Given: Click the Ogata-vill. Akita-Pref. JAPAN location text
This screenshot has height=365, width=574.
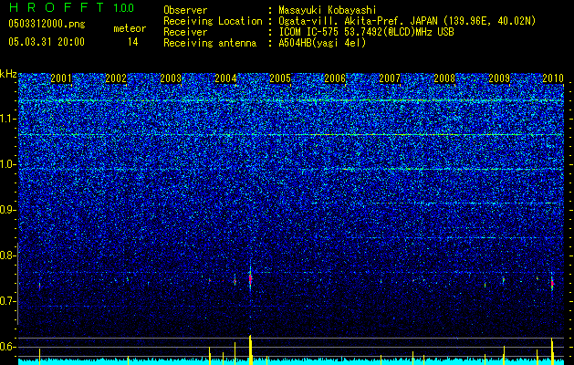Looking at the screenshot, I should click(407, 21).
